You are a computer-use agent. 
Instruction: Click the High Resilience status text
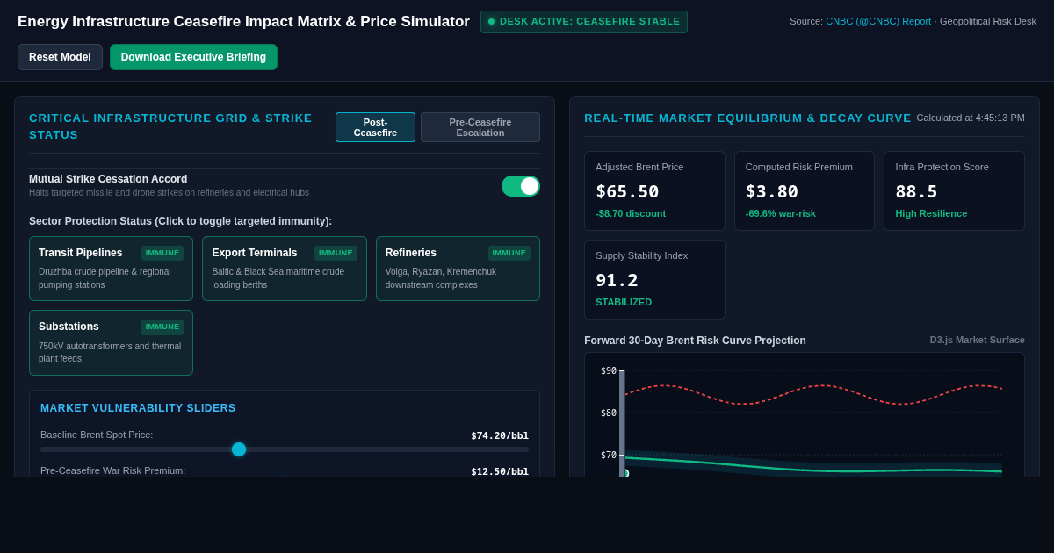click(931, 213)
